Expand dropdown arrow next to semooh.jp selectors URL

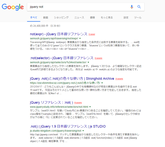pyautogui.click(x=88, y=62)
